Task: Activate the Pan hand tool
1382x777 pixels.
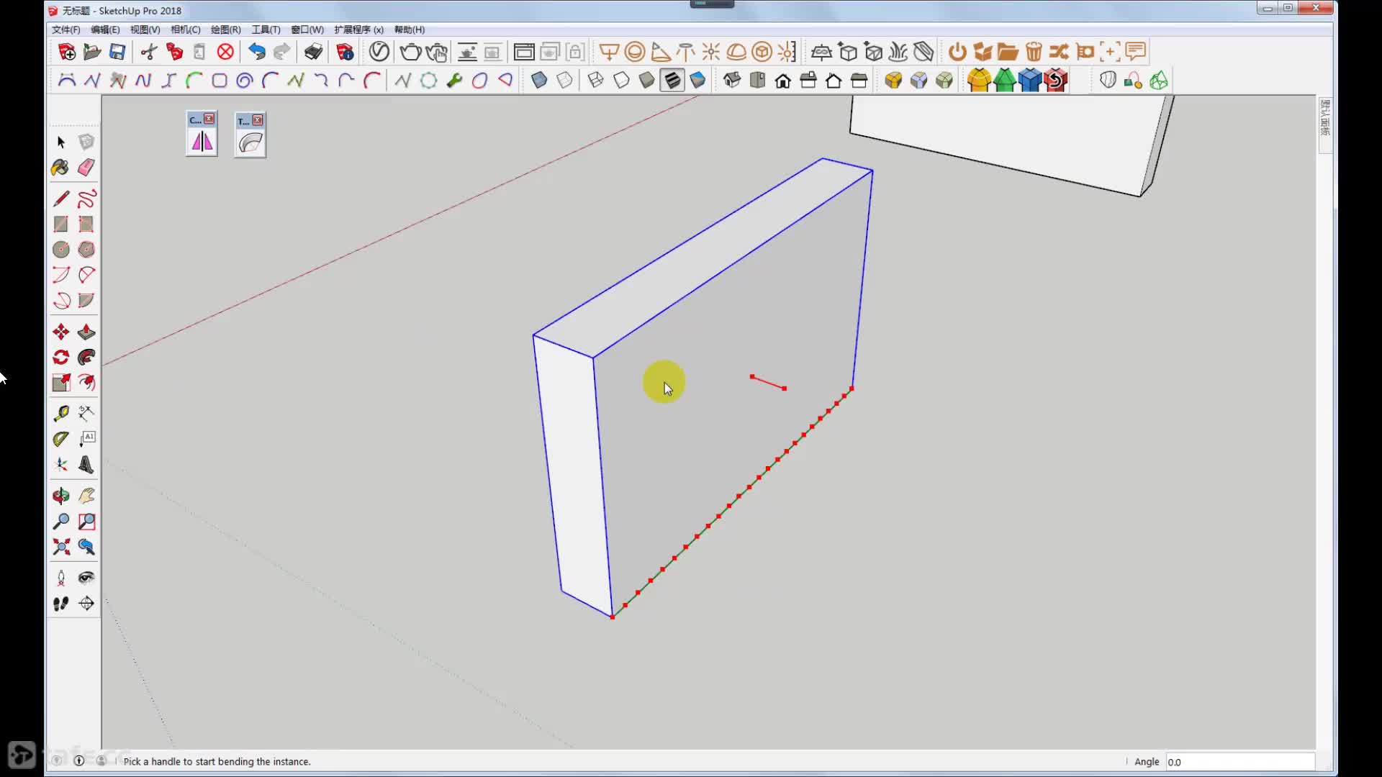Action: click(86, 496)
